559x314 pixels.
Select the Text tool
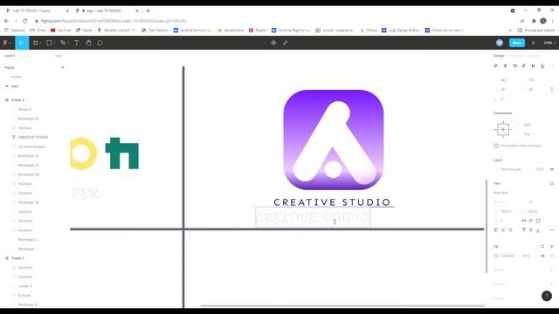(77, 43)
